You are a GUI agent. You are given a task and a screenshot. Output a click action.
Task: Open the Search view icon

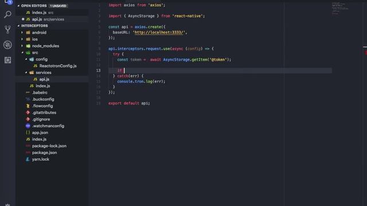click(7, 14)
